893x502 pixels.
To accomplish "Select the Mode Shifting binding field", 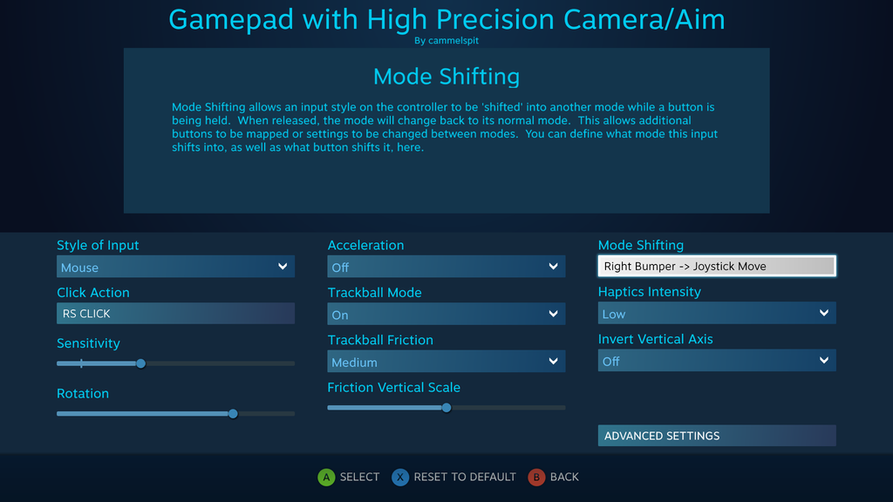I will (717, 266).
